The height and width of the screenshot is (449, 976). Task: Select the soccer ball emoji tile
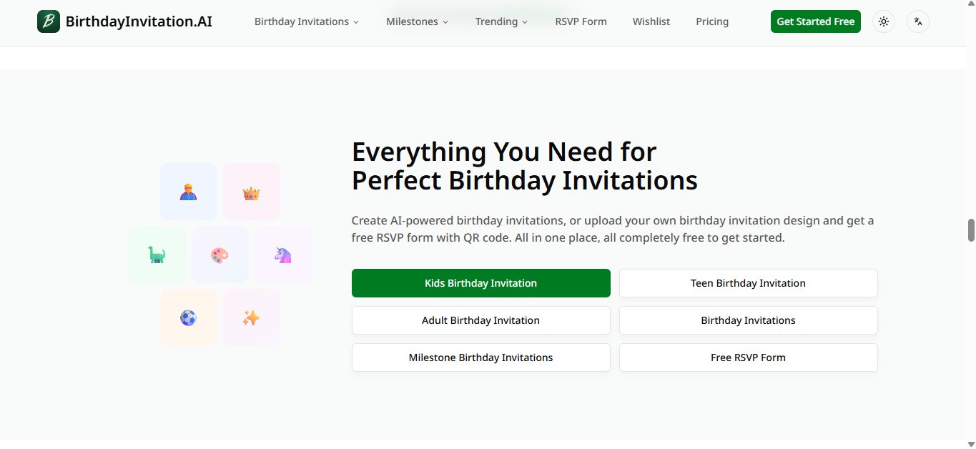(x=189, y=317)
